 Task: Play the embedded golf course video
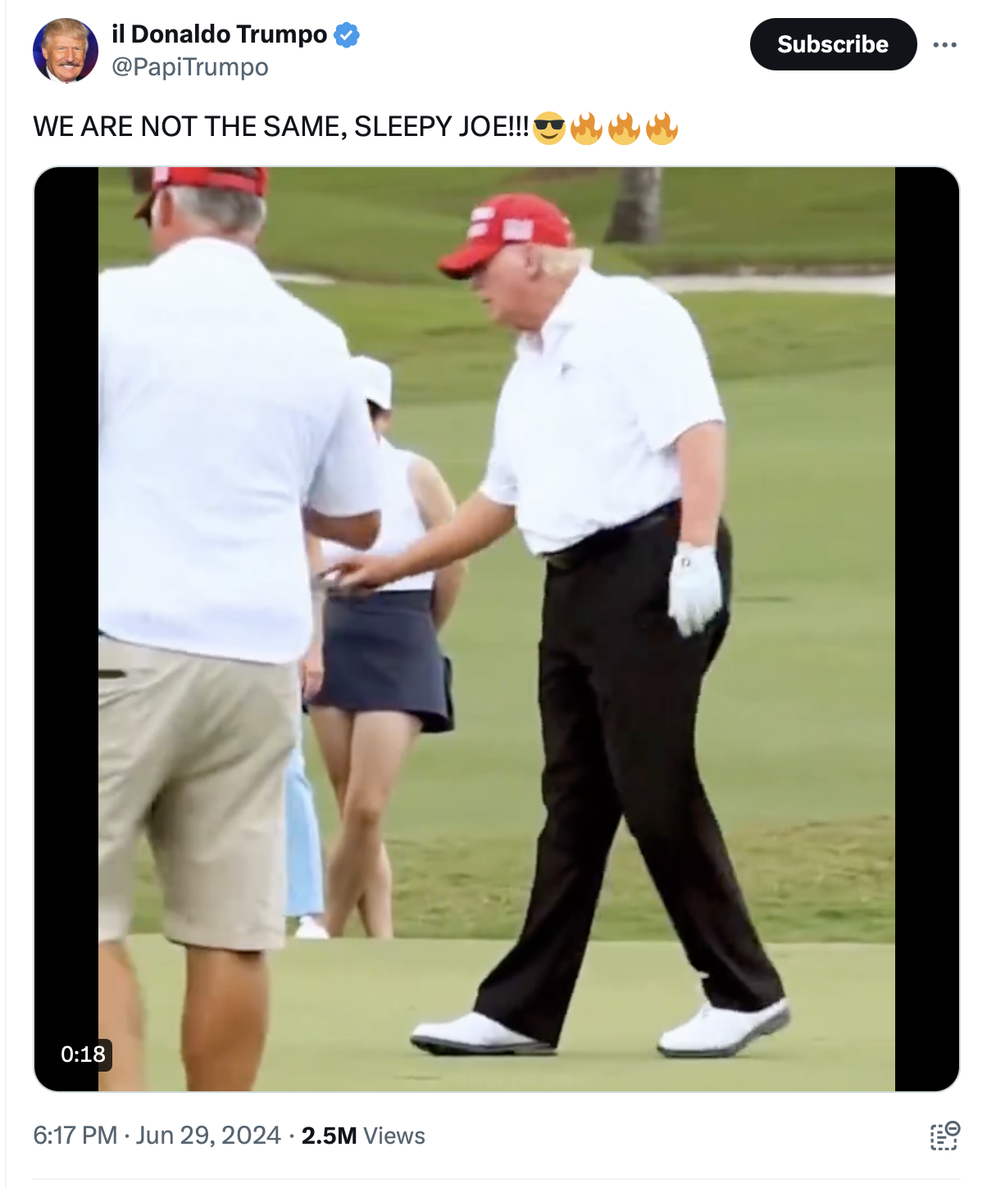pos(497,629)
